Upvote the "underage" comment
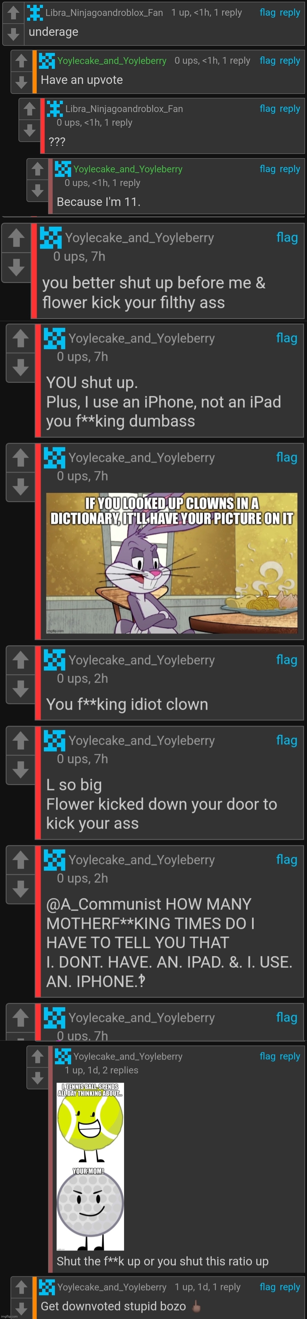The width and height of the screenshot is (307, 1319). click(13, 12)
